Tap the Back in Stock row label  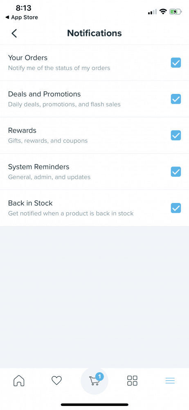[30, 203]
